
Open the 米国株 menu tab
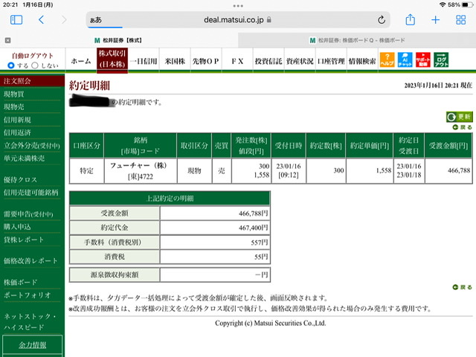click(175, 61)
